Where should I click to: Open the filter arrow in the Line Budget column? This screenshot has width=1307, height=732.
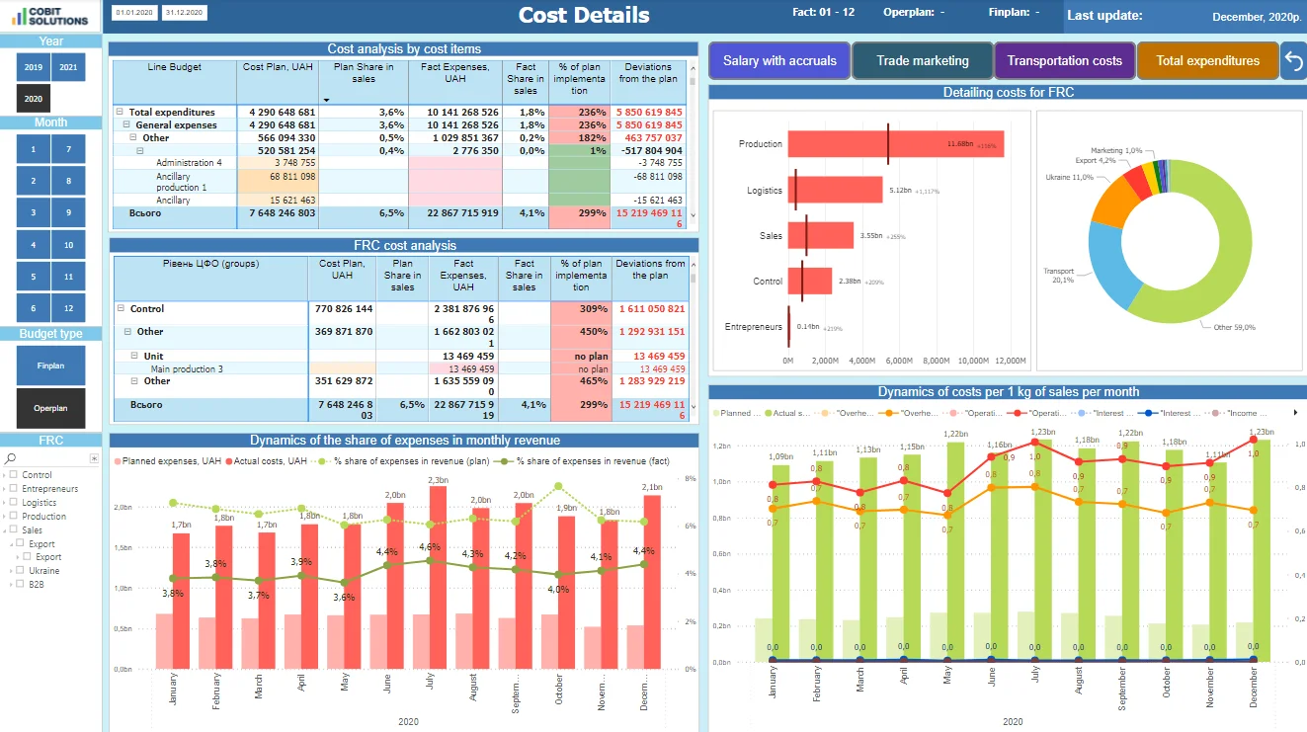(324, 99)
